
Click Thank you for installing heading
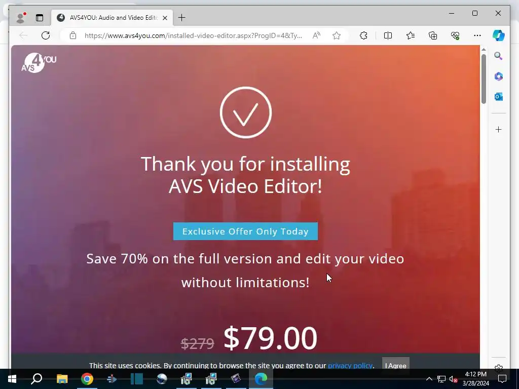click(x=245, y=175)
